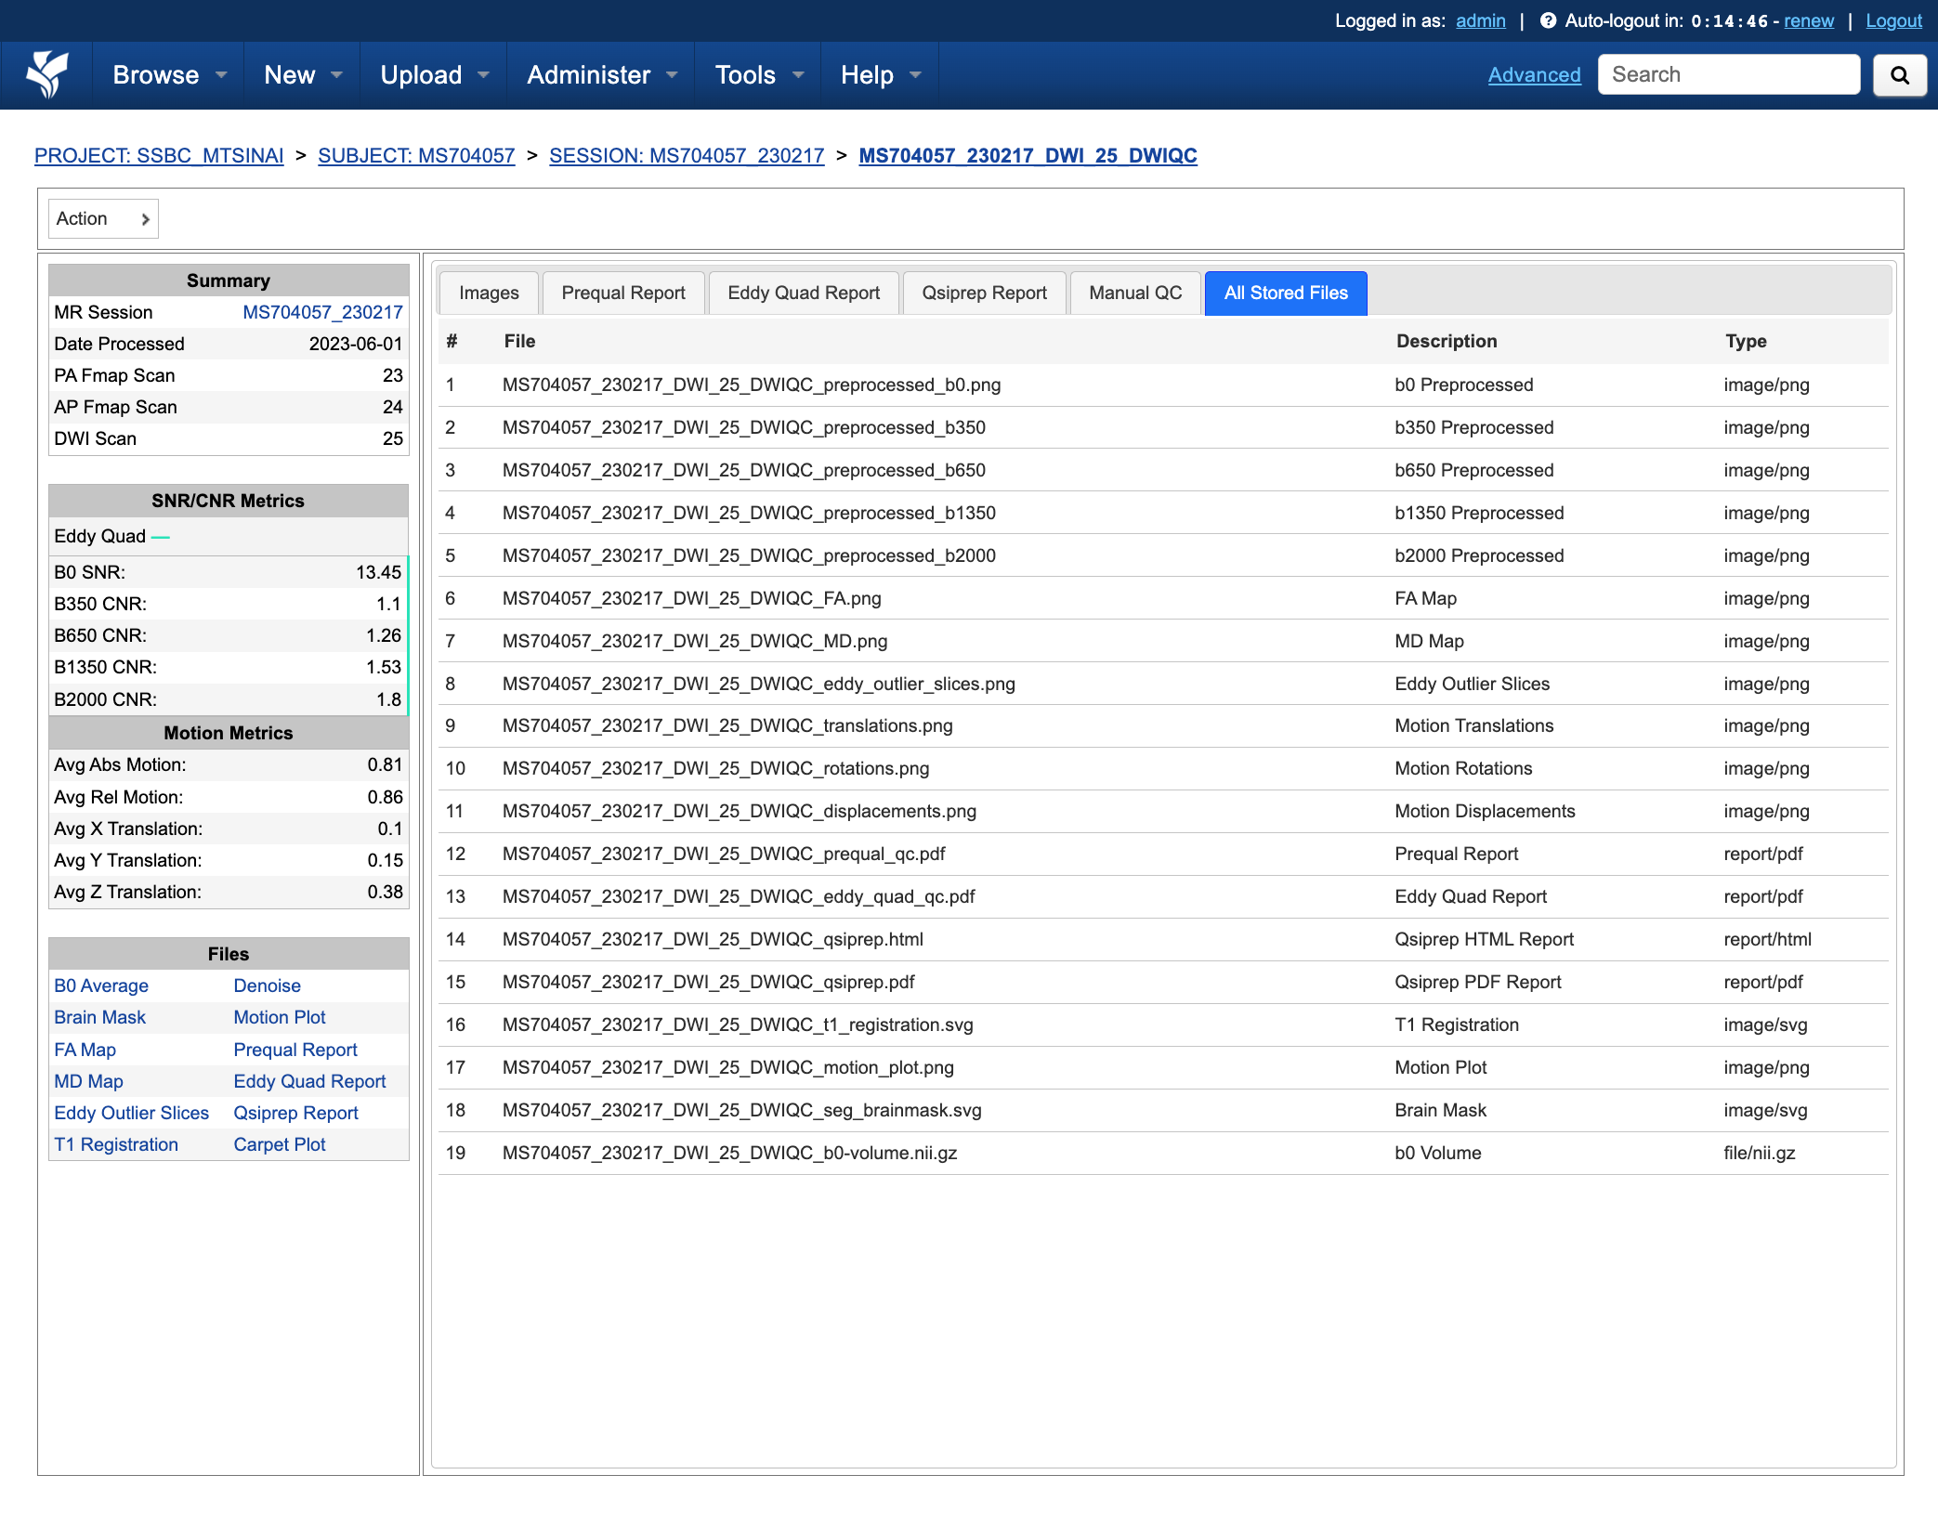Open the Browse dropdown menu

[168, 75]
